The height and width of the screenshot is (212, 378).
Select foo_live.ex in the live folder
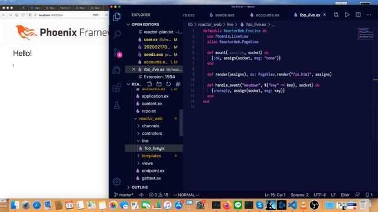point(154,148)
